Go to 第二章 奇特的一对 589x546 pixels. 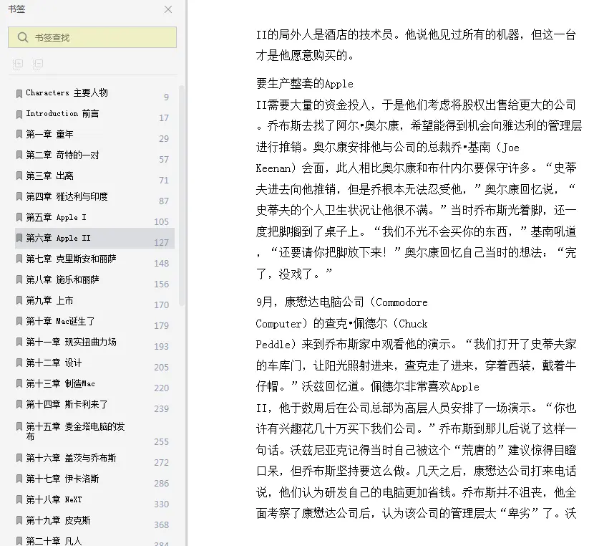tap(62, 155)
